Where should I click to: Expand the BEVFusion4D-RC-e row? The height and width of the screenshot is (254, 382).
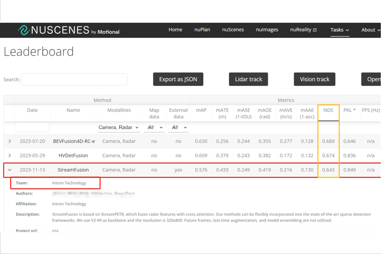[x=10, y=141]
